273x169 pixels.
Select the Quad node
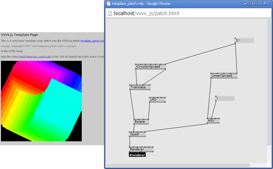[x=137, y=134]
